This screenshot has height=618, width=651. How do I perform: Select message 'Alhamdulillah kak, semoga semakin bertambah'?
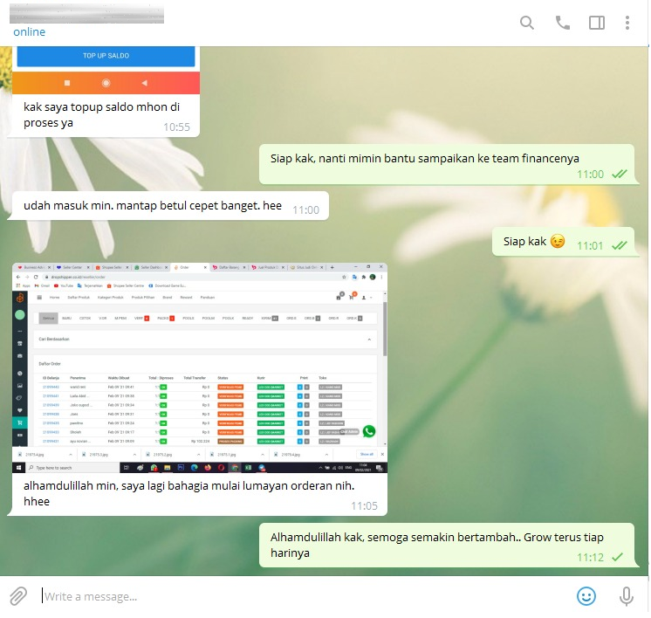[437, 545]
